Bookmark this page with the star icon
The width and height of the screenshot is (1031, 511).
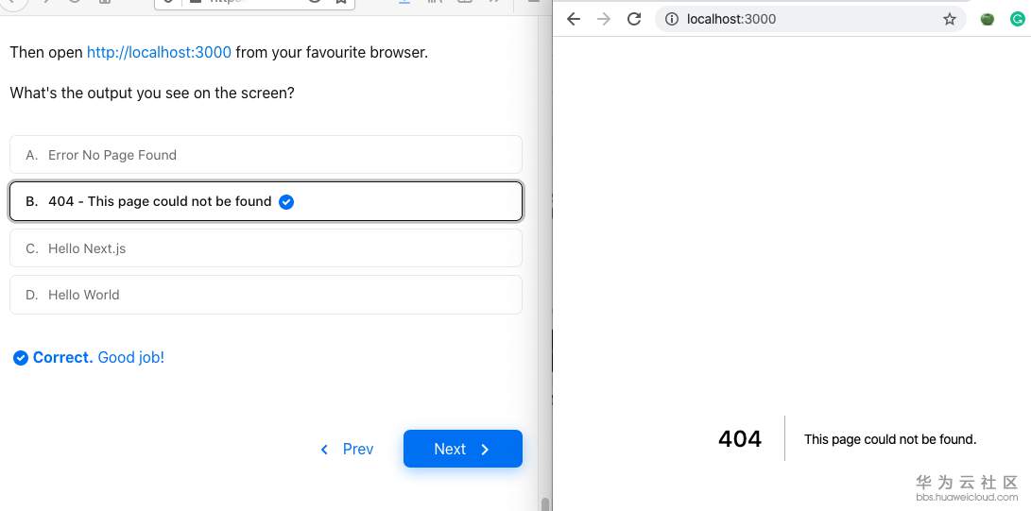point(950,19)
